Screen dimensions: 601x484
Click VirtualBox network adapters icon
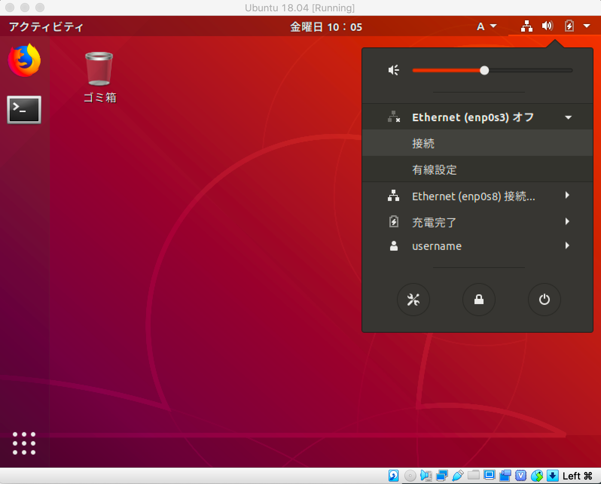[x=442, y=476]
